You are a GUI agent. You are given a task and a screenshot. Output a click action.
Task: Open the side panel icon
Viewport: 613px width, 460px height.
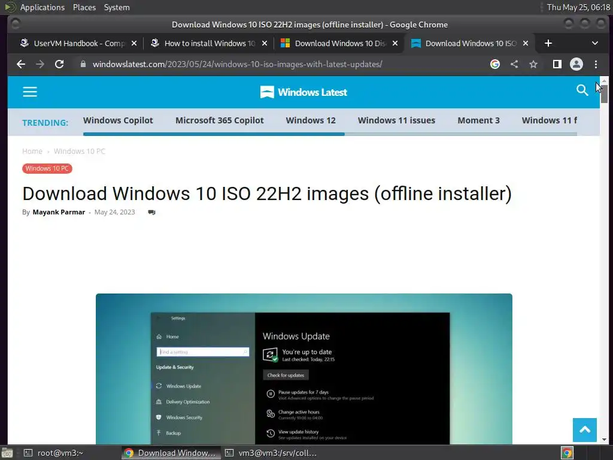[x=557, y=64]
